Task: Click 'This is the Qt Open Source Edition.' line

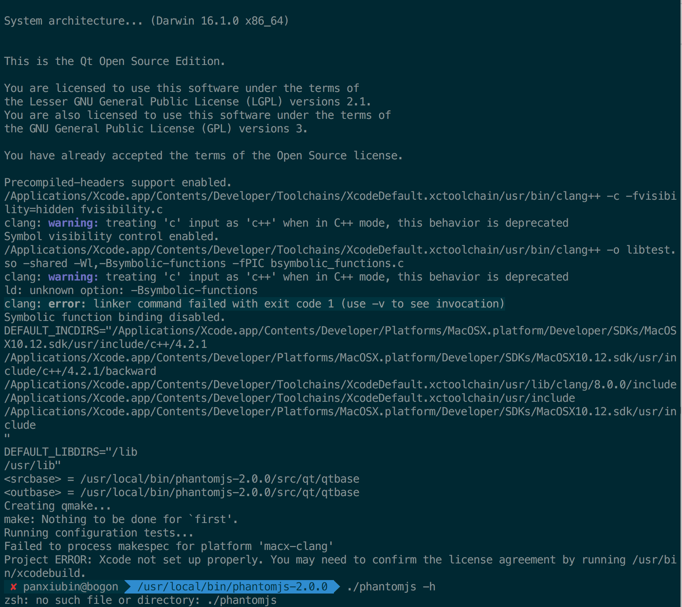Action: [x=115, y=61]
